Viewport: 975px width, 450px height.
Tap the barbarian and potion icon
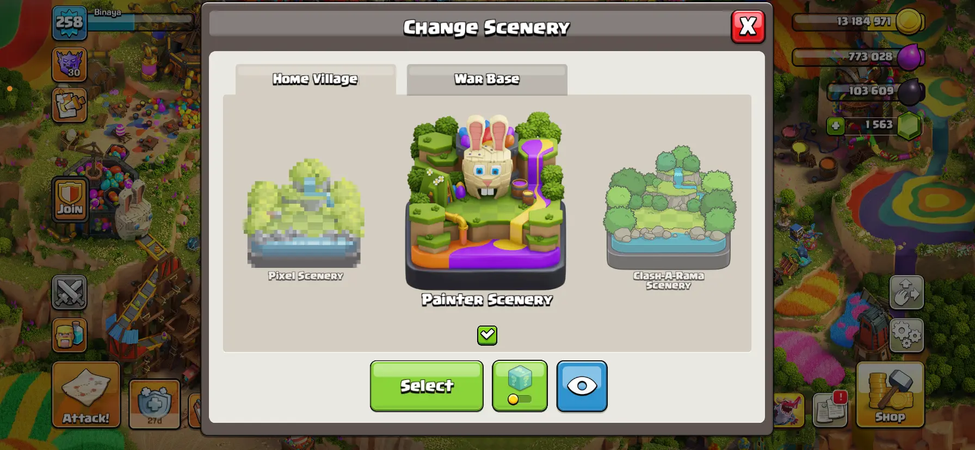(x=69, y=335)
